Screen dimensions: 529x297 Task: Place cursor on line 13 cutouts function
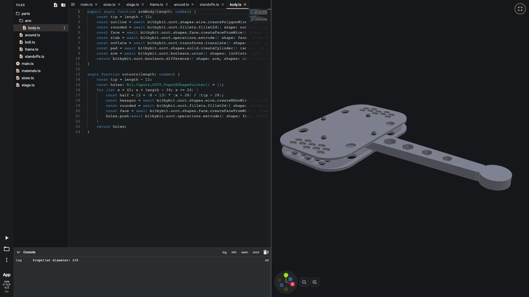tap(133, 74)
